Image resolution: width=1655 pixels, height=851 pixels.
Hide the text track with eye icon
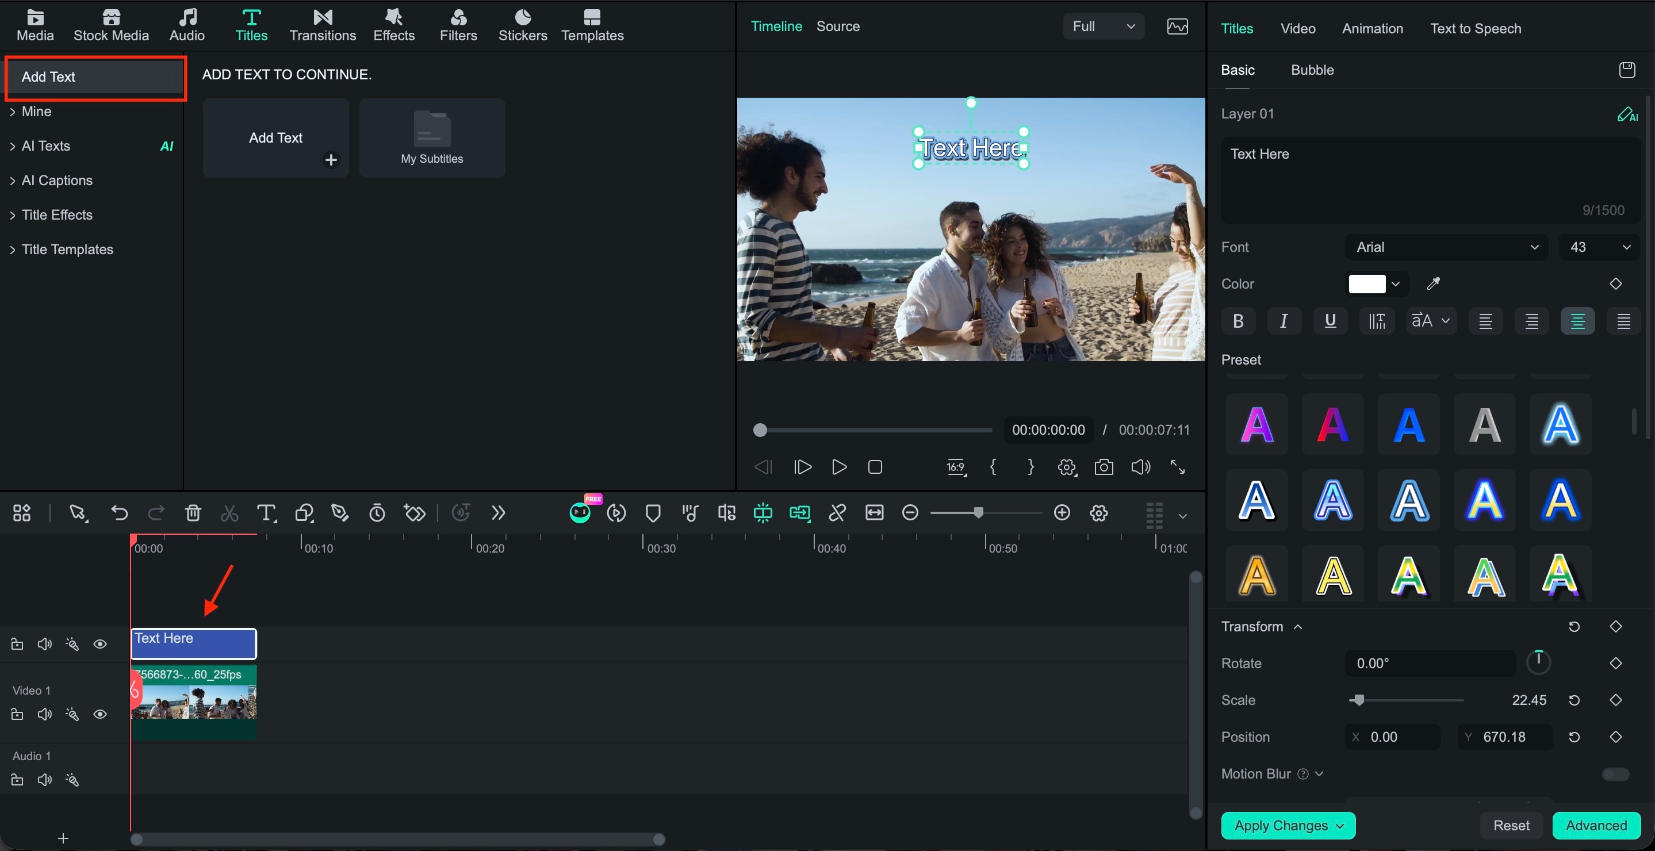click(x=99, y=644)
